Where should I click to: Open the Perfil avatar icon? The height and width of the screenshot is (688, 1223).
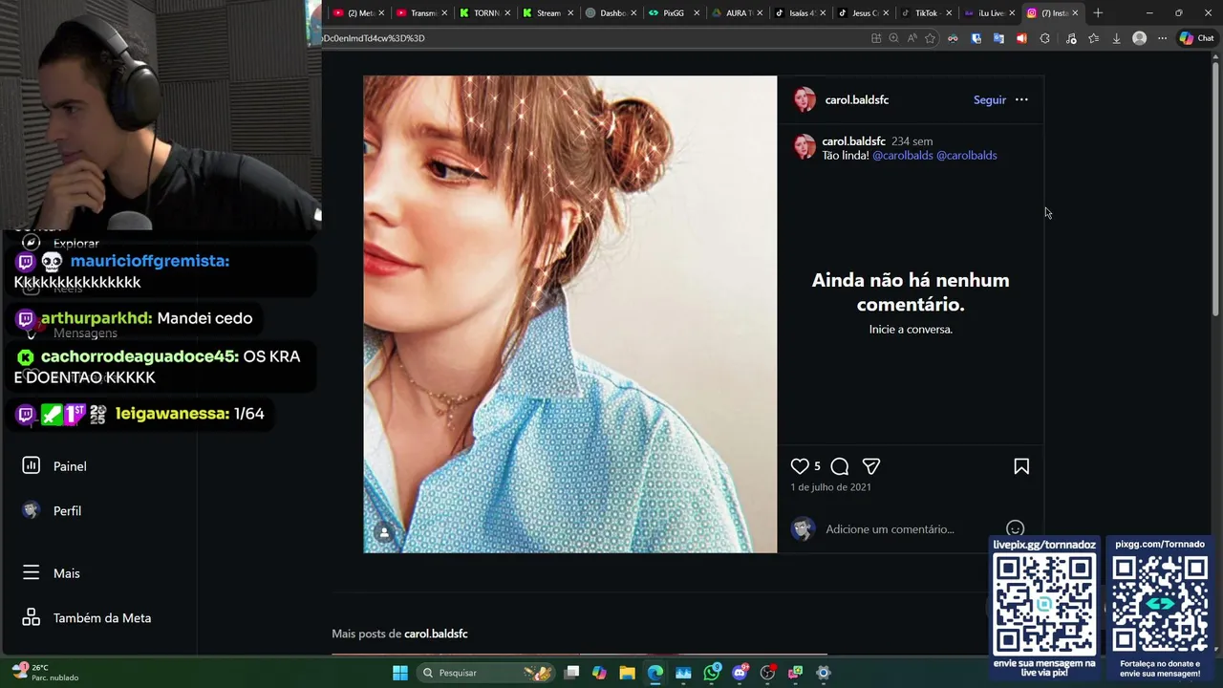32,510
